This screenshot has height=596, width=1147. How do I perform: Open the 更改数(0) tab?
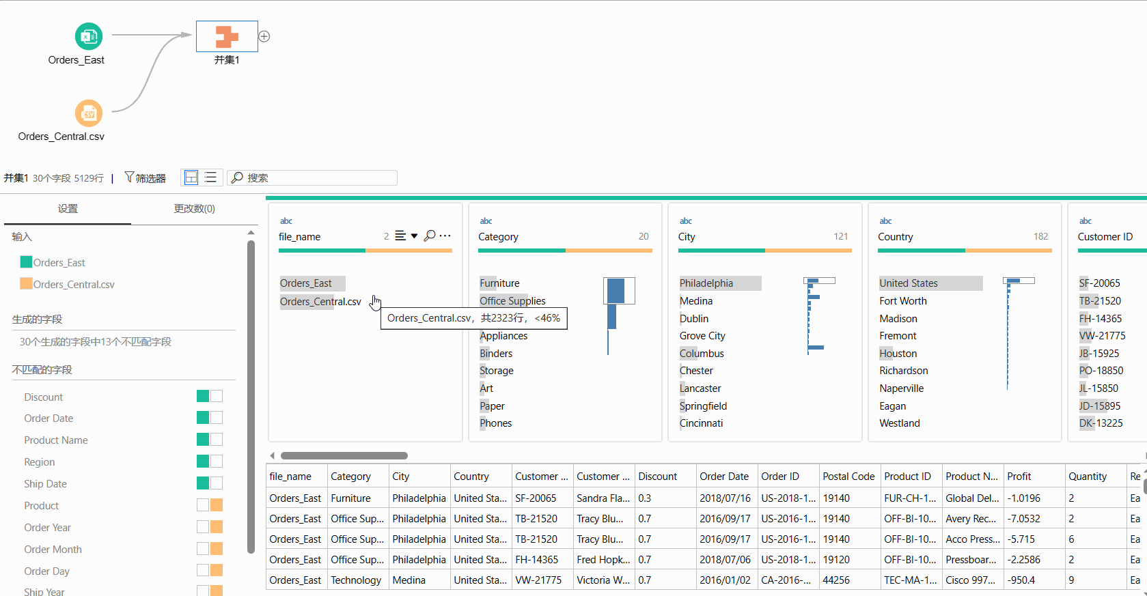coord(195,209)
